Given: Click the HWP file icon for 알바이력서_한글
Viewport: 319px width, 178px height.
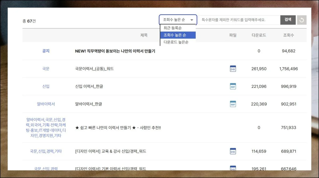Looking at the screenshot, I should 233,104.
